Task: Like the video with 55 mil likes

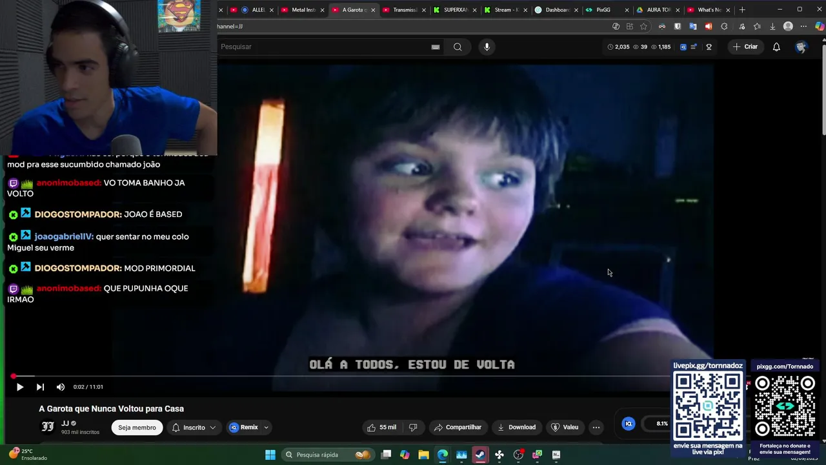Action: point(381,428)
